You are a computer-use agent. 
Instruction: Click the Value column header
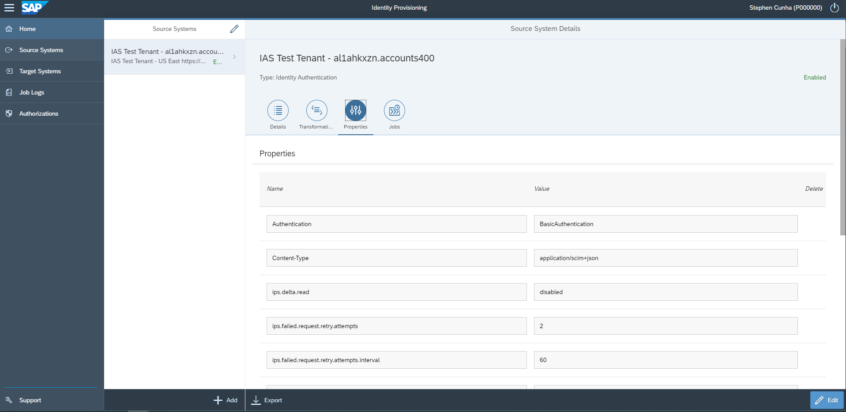pos(542,189)
